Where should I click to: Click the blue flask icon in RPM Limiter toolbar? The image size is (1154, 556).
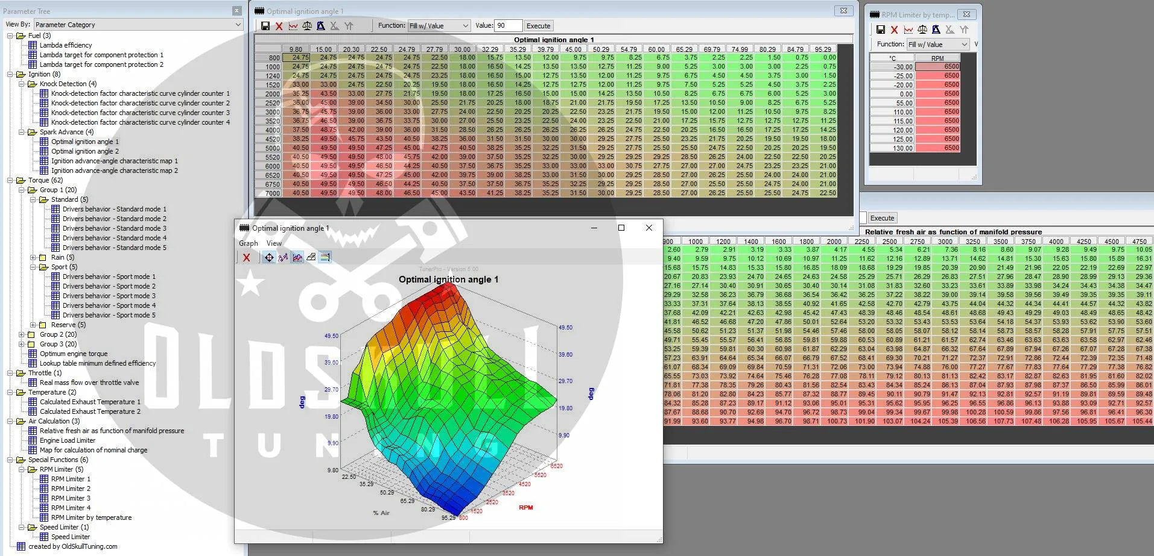pyautogui.click(x=936, y=30)
